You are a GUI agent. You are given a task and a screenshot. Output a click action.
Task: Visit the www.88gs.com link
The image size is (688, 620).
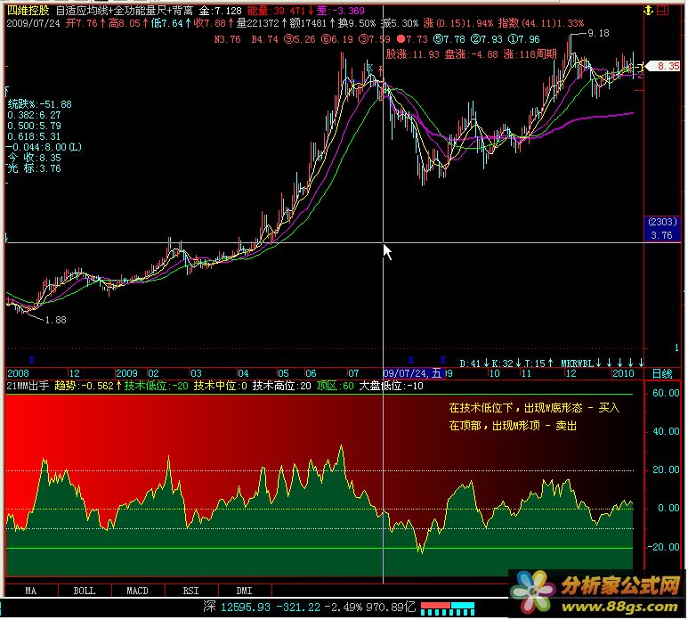pos(619,608)
